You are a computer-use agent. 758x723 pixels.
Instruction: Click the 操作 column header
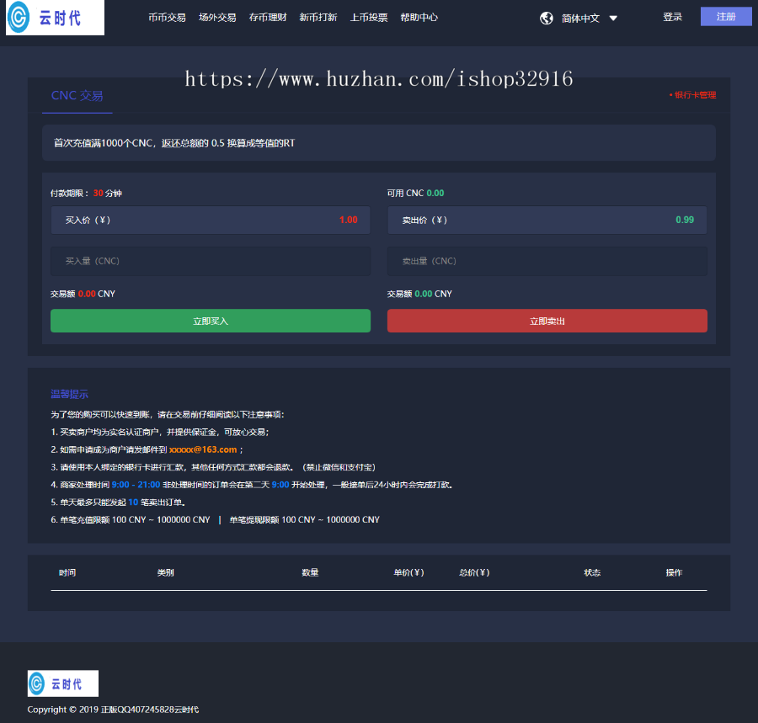674,573
